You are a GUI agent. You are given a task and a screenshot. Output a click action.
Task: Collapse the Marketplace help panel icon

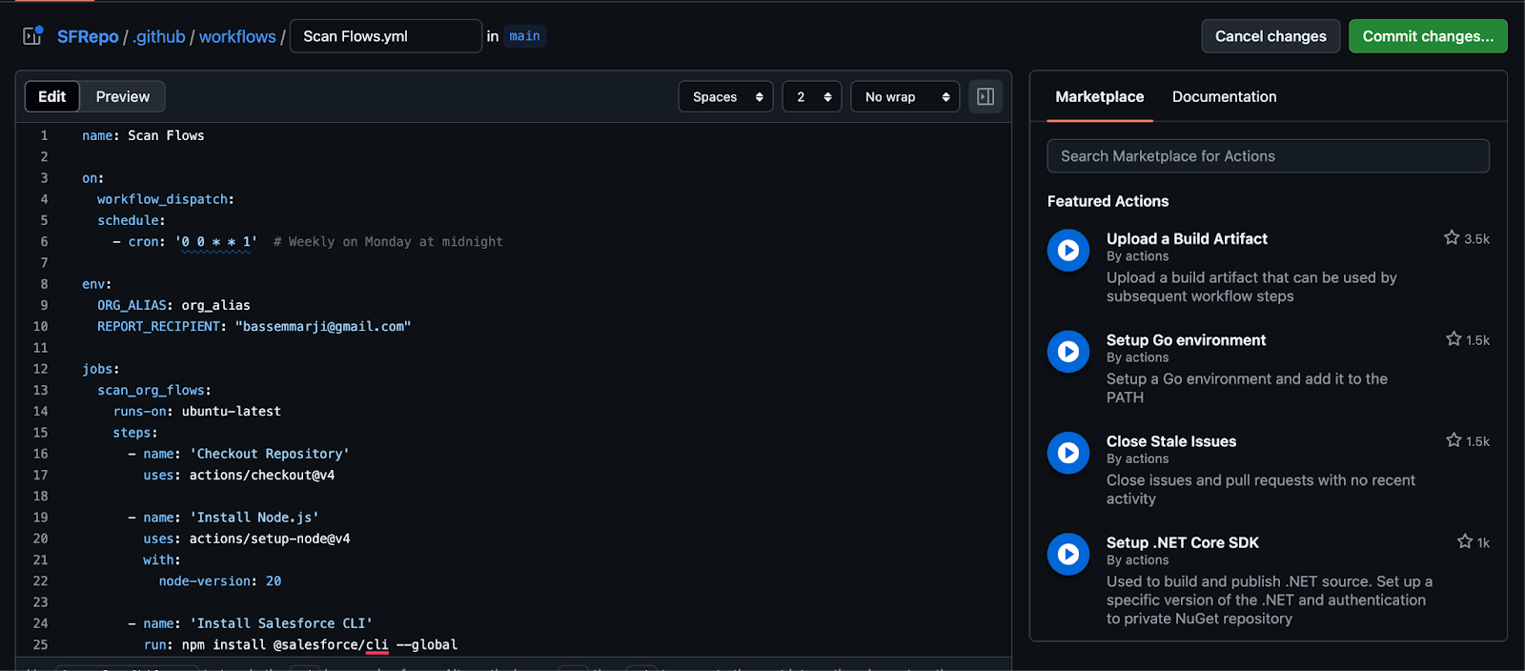986,96
